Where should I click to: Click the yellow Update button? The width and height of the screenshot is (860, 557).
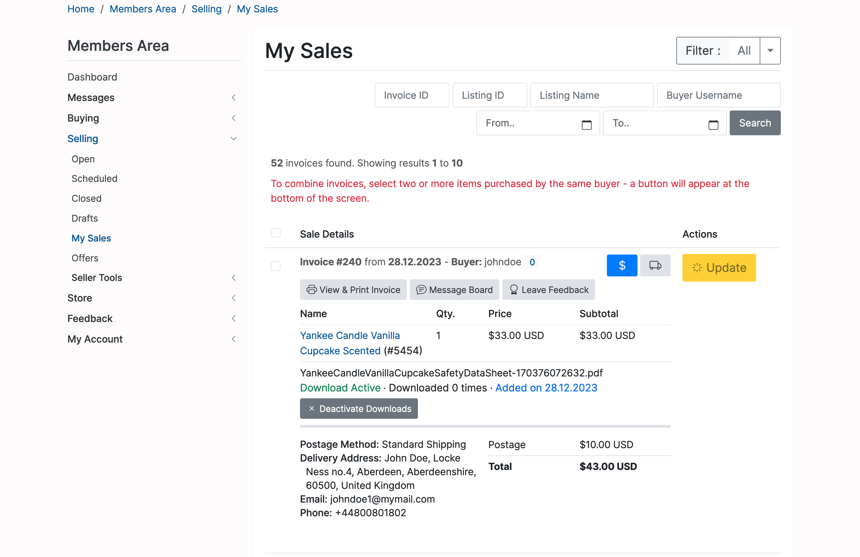tap(719, 268)
